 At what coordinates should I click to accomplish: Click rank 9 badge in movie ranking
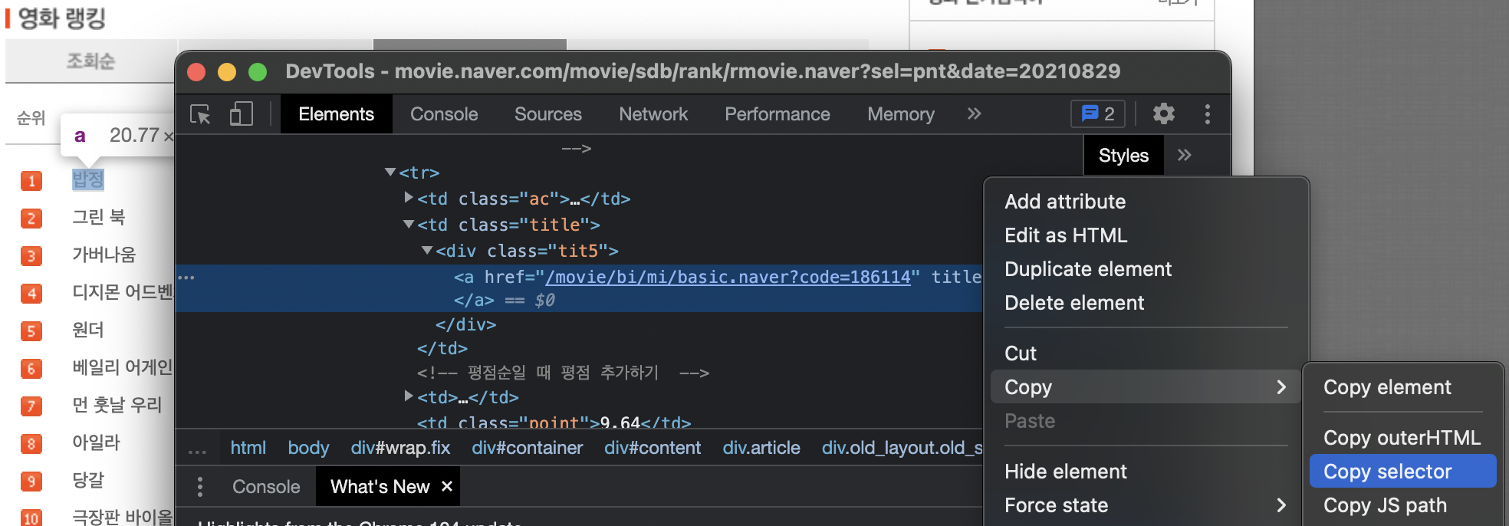tap(31, 482)
